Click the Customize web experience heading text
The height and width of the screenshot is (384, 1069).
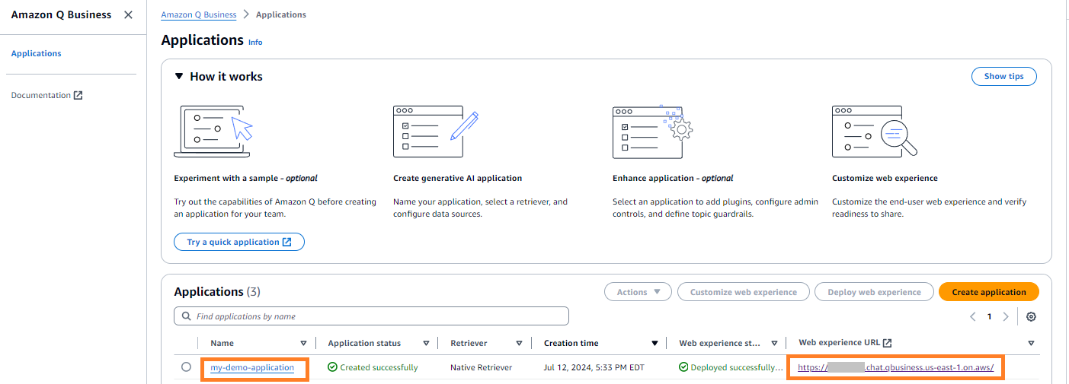[x=885, y=178]
